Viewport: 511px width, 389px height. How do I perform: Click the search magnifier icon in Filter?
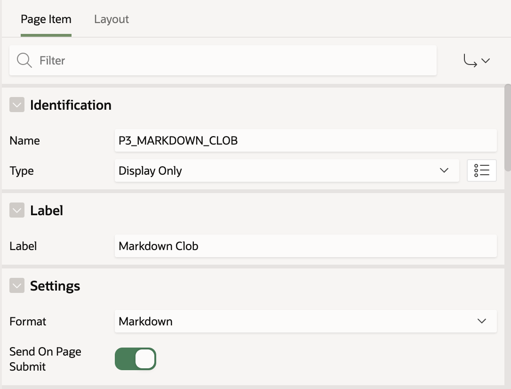pos(24,60)
